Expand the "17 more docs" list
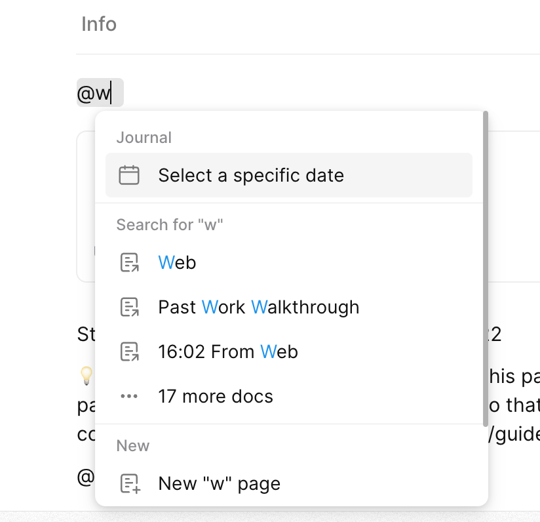540x522 pixels. click(216, 396)
